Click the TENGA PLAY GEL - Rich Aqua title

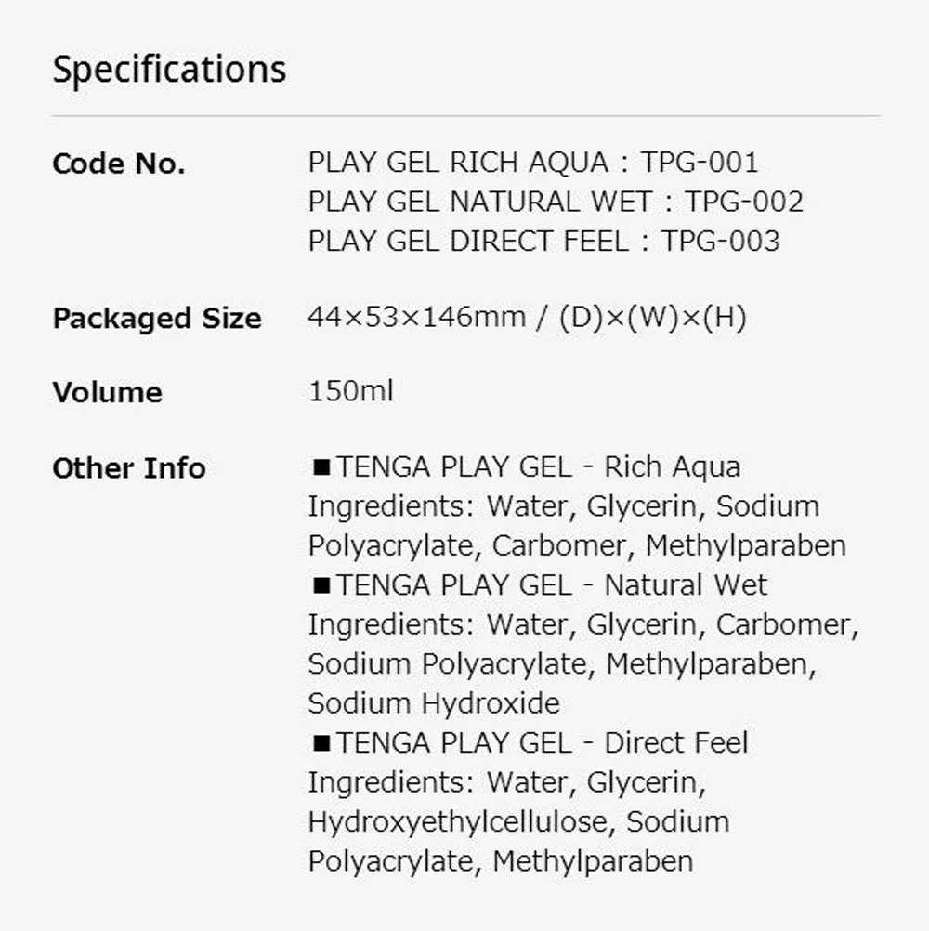(539, 466)
